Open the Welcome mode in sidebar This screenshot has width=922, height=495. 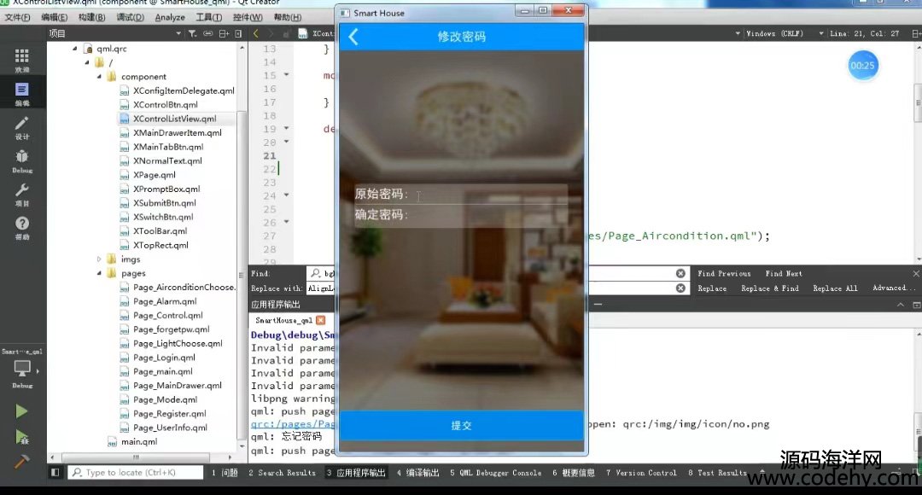click(x=21, y=60)
